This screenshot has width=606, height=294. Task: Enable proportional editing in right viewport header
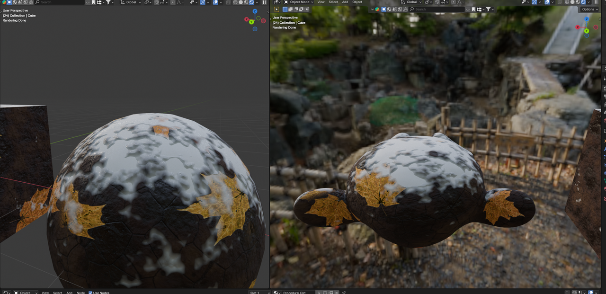pos(453,2)
